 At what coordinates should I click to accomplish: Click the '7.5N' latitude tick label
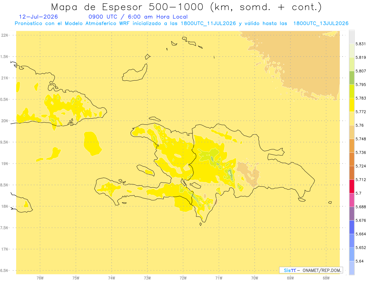coord(4,228)
